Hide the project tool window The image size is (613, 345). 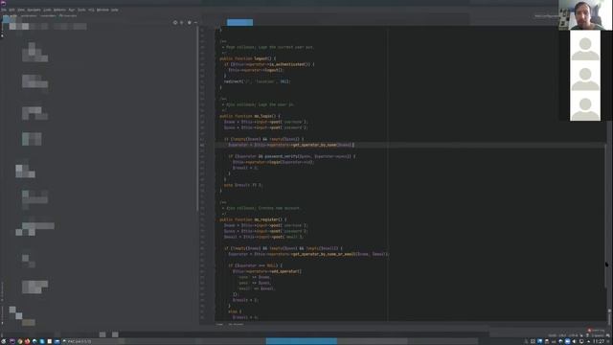195,23
